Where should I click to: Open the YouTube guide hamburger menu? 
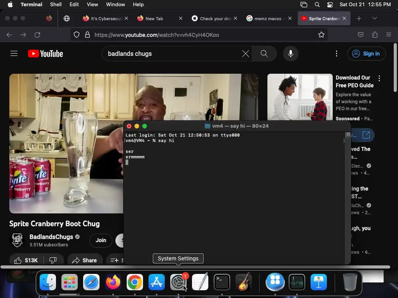[14, 54]
